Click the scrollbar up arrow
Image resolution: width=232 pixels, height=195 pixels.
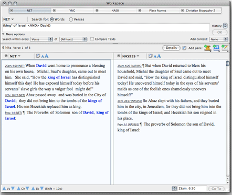[228, 179]
